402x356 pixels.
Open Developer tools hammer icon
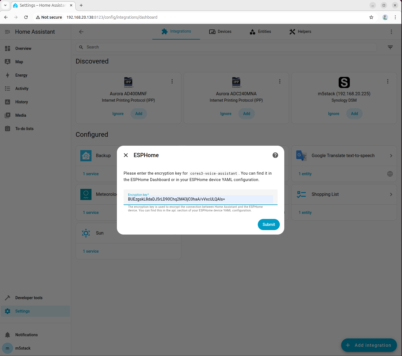(x=8, y=298)
